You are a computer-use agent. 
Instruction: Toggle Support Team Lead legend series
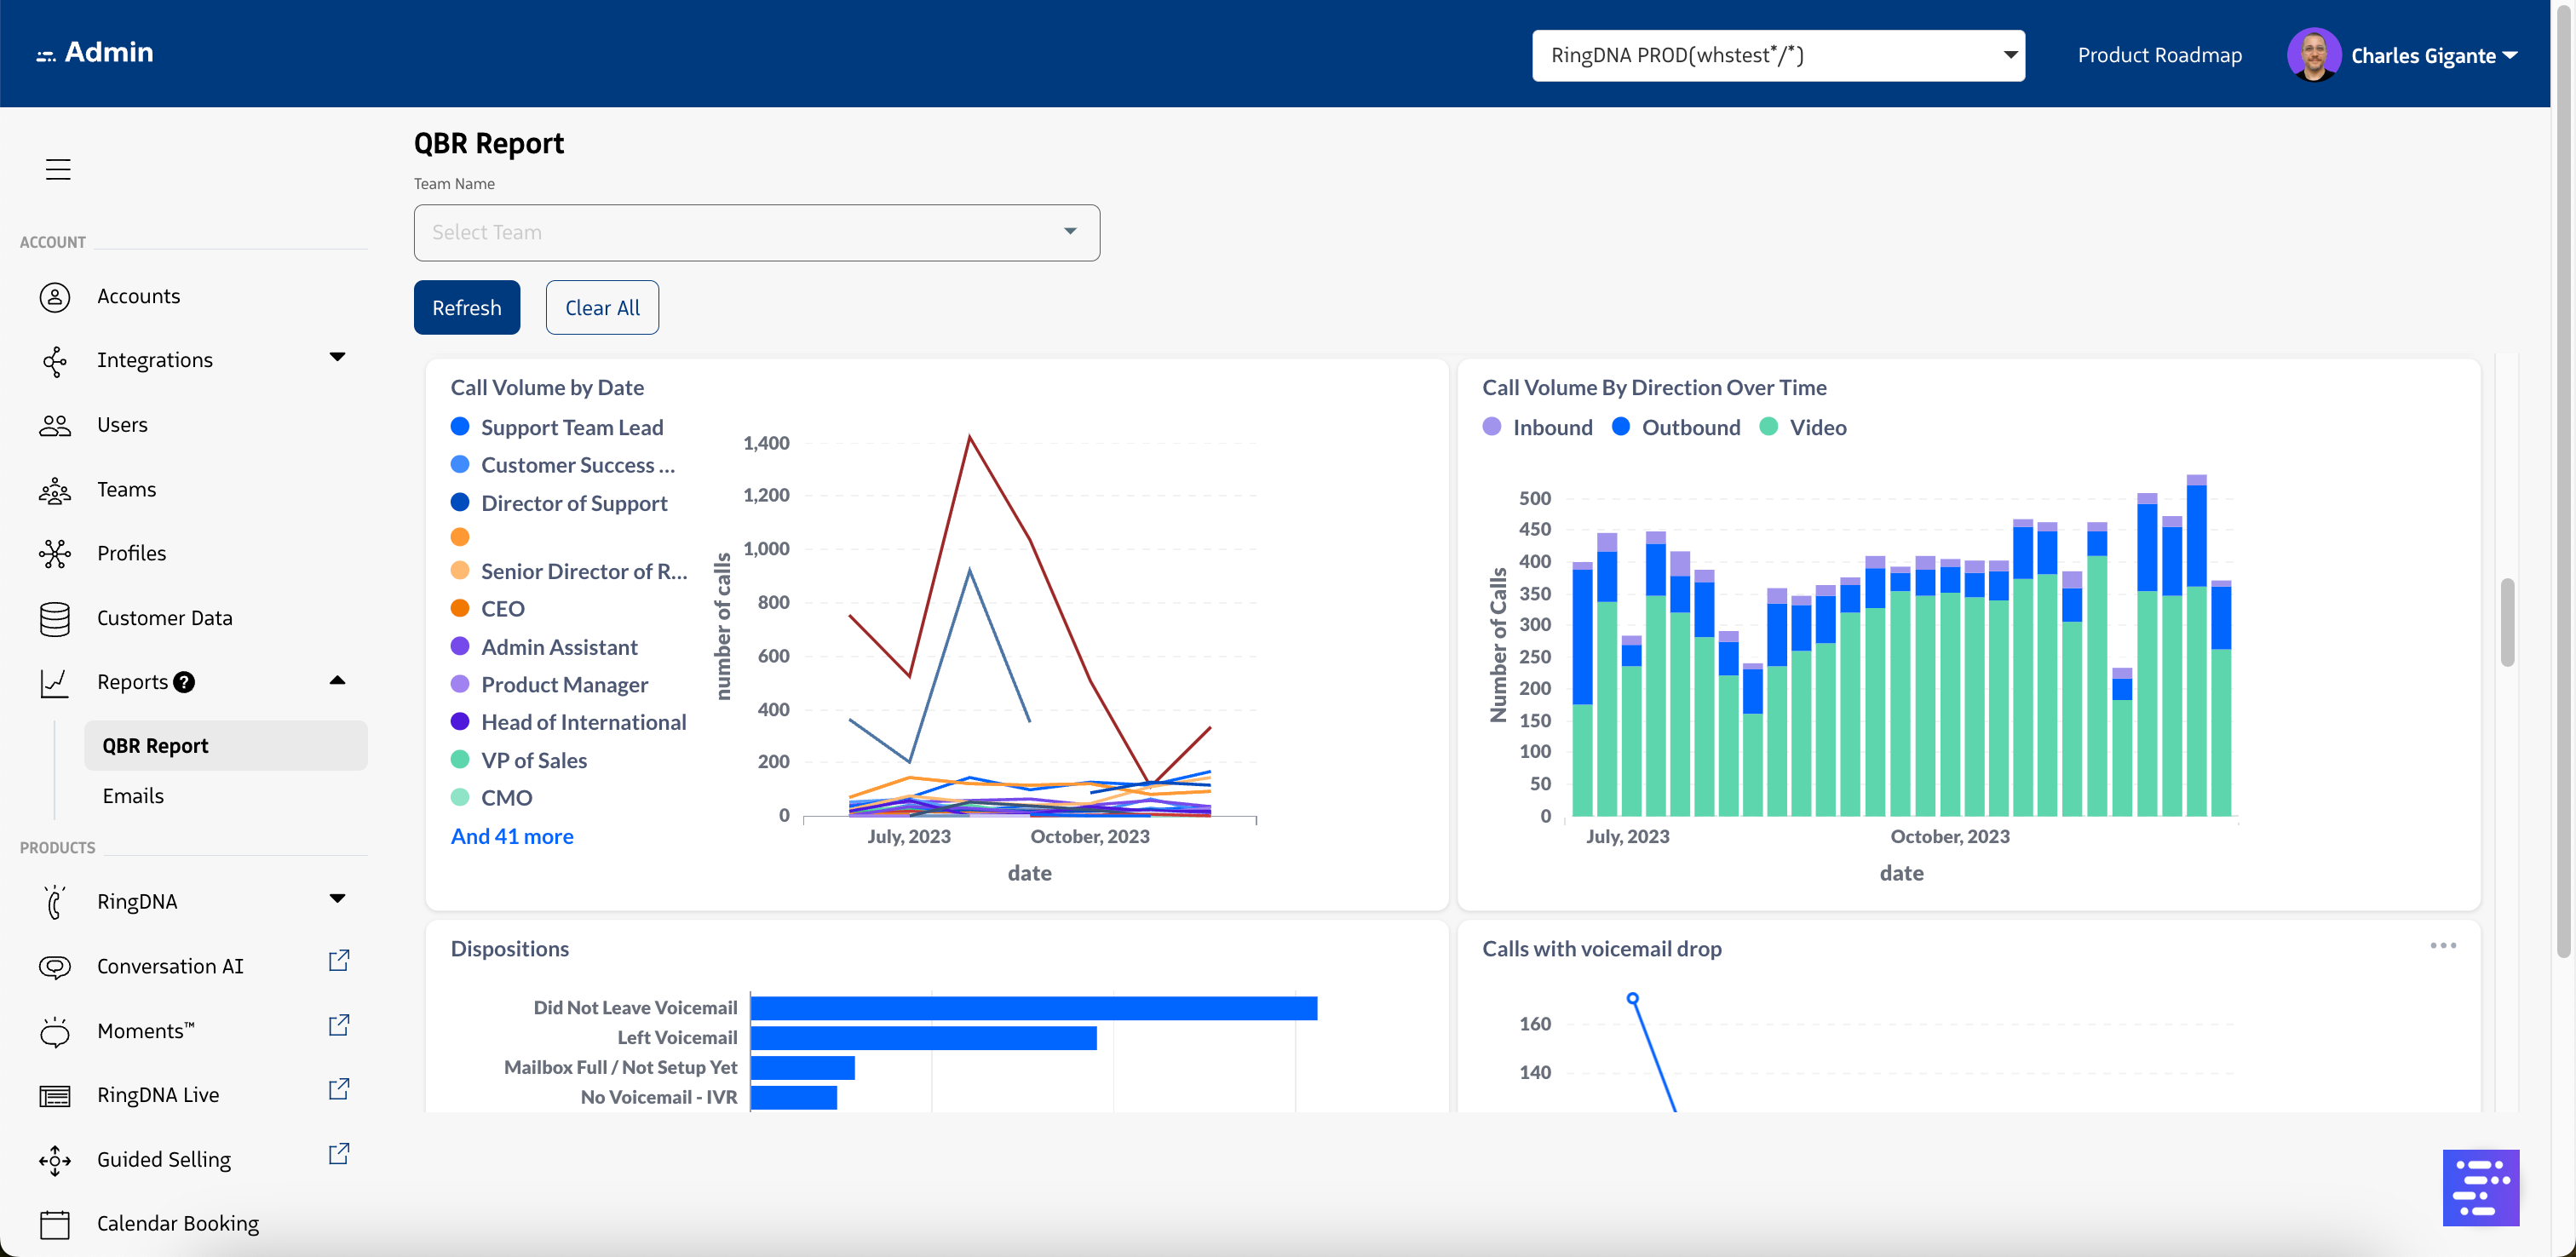coord(558,427)
